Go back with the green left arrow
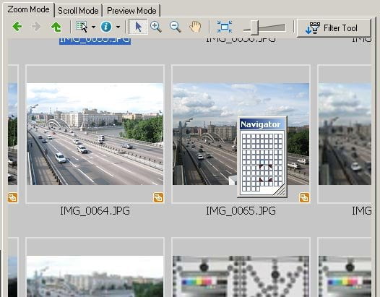380x297 pixels. [17, 27]
